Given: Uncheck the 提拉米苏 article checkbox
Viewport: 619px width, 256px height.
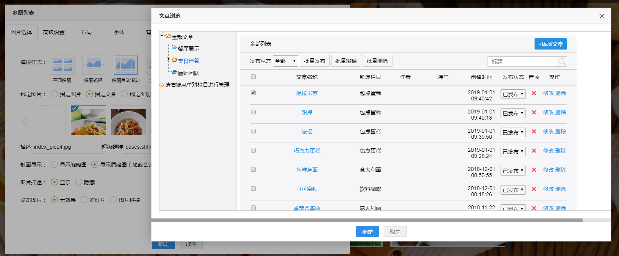Looking at the screenshot, I should (x=253, y=93).
